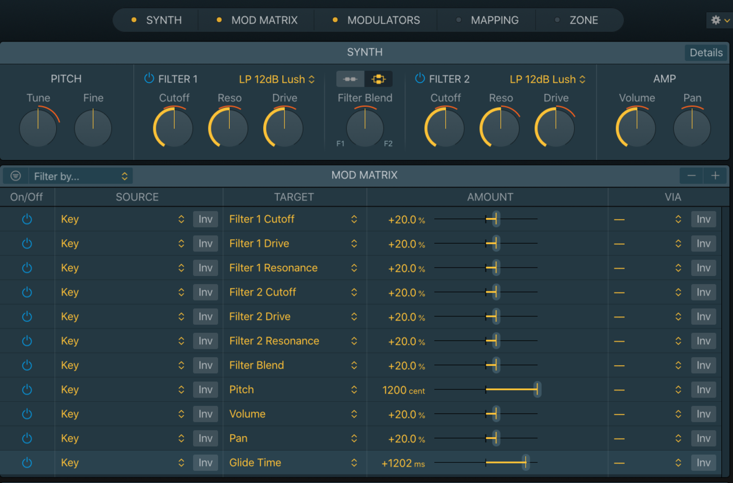This screenshot has height=483, width=733.
Task: Change source Key for Filter 1 Drive row
Action: pyautogui.click(x=122, y=244)
